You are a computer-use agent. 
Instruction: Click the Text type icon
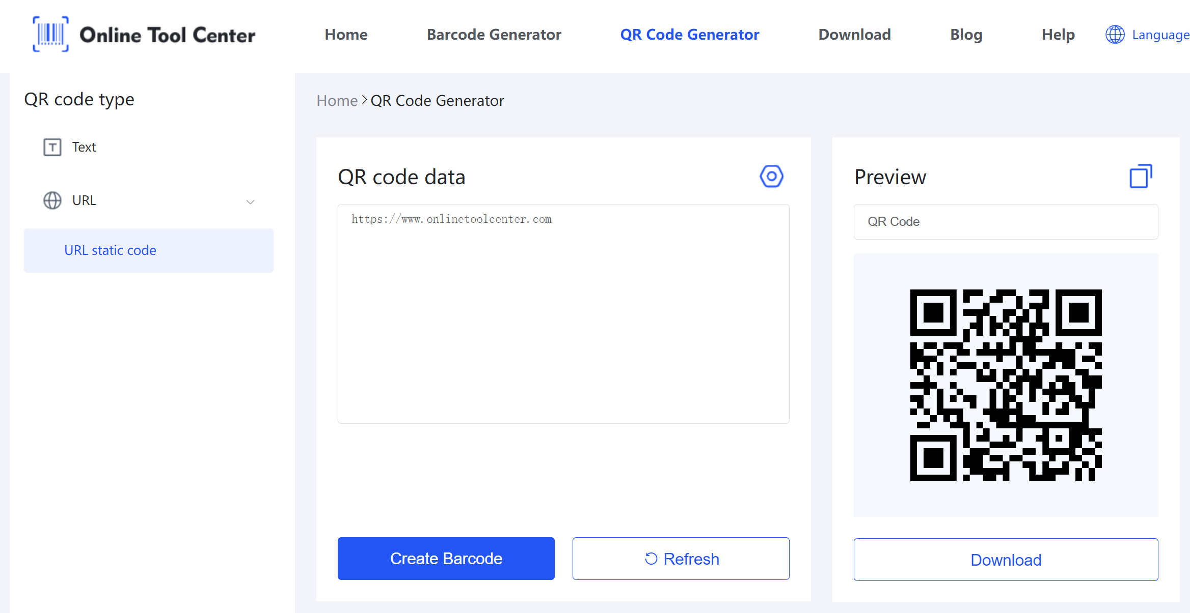(51, 146)
